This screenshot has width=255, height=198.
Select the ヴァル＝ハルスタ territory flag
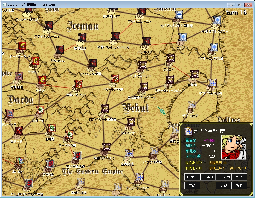[28, 10]
